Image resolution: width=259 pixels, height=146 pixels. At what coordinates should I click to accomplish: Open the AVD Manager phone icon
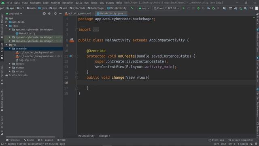click(240, 8)
